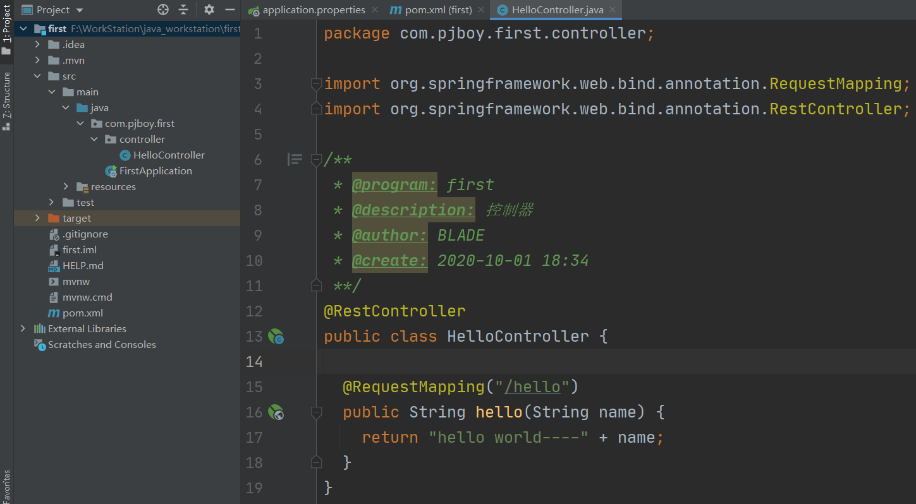Viewport: 916px width, 504px height.
Task: Expand the .mvn folder
Action: (x=37, y=60)
